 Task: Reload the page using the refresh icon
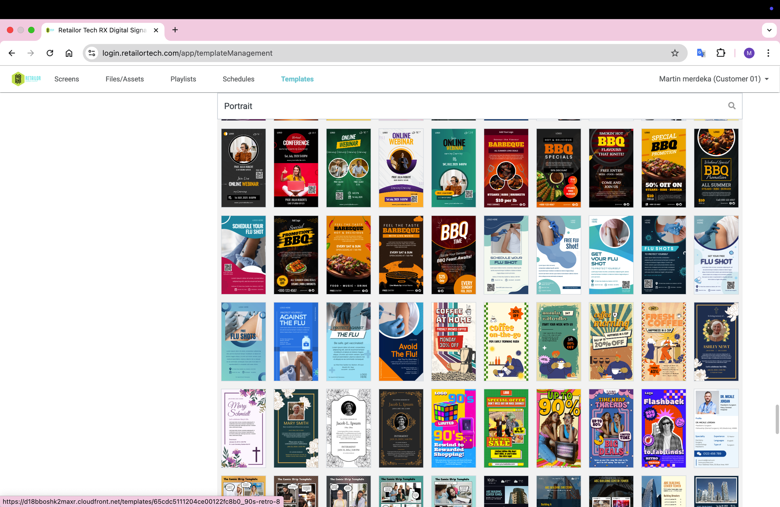(x=50, y=53)
